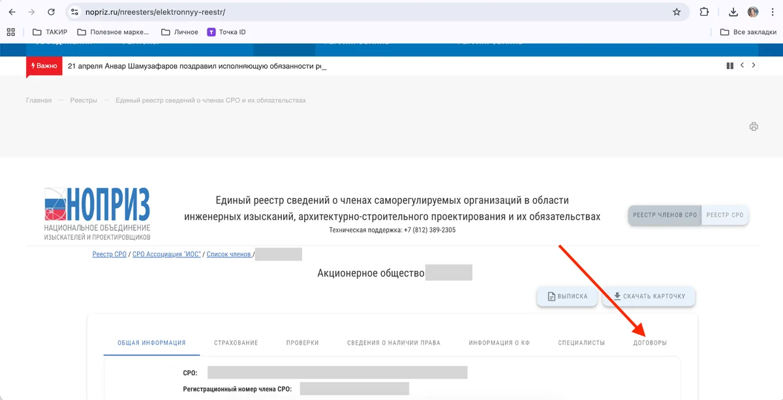Open the profile avatar menu

coord(753,12)
